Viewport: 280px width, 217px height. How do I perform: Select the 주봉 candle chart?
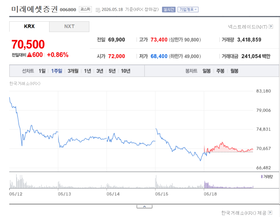pos(220,71)
